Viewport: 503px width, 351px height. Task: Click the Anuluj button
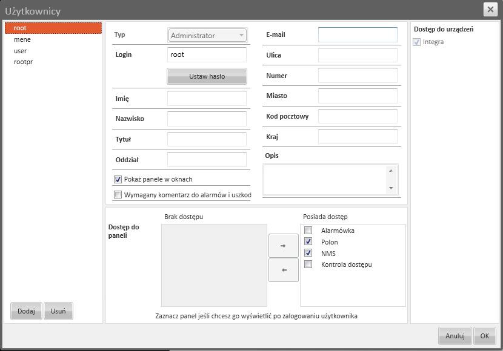(x=455, y=336)
